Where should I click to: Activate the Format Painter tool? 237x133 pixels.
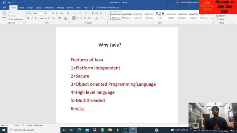click(16, 19)
